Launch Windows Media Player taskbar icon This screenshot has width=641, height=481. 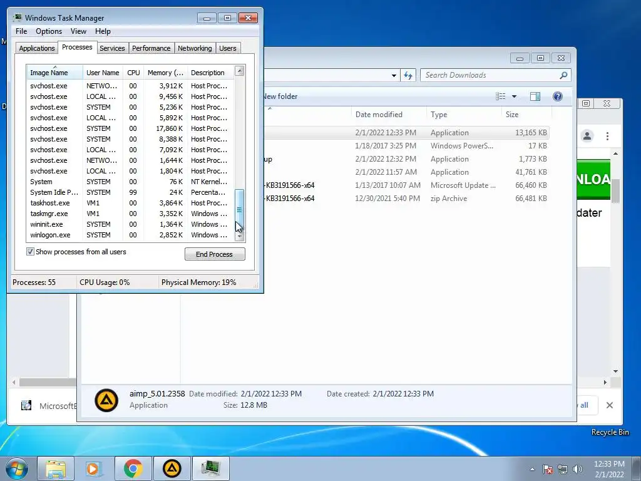94,468
